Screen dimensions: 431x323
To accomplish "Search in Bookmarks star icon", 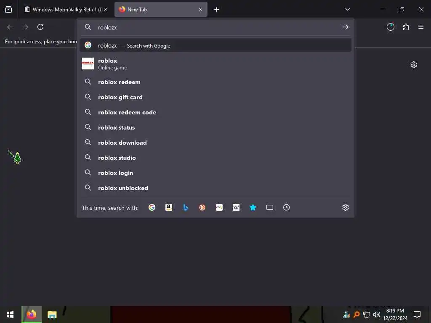I will tap(253, 207).
